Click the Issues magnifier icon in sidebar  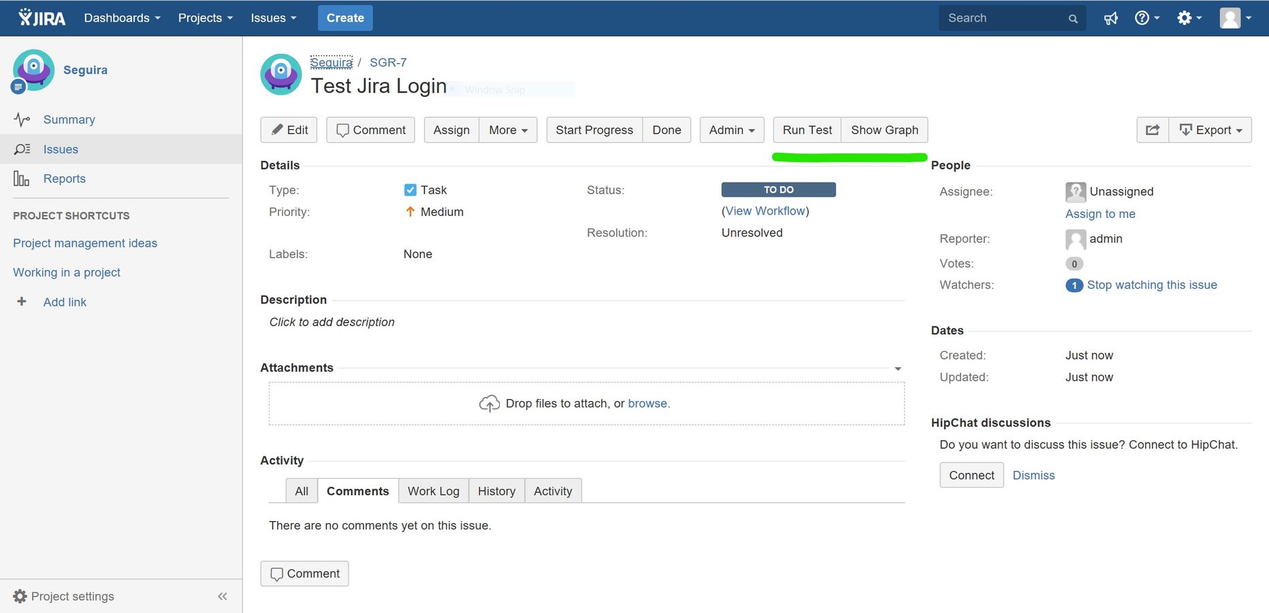pyautogui.click(x=22, y=149)
